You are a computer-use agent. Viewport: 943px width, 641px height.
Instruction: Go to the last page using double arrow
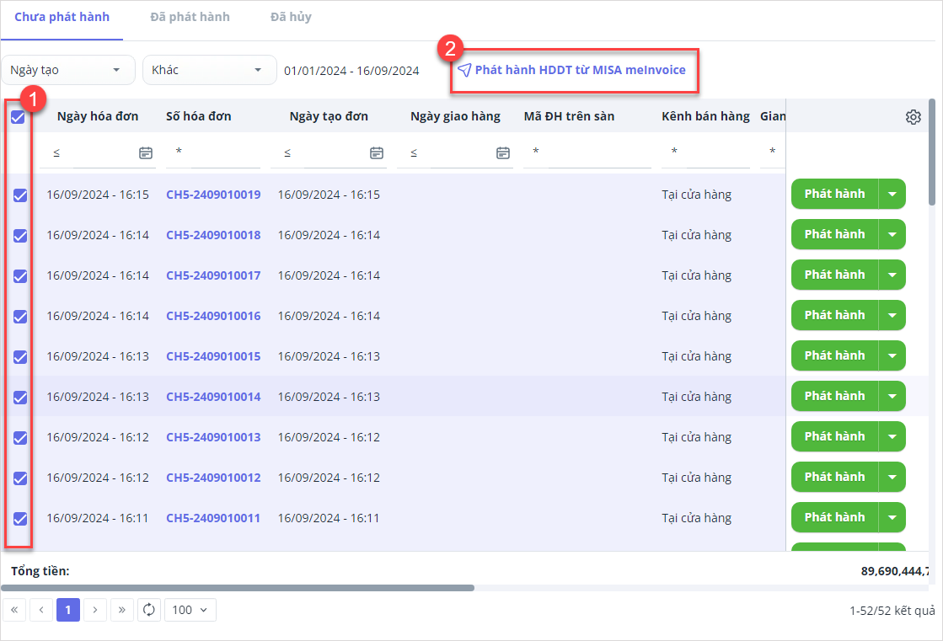pyautogui.click(x=122, y=610)
